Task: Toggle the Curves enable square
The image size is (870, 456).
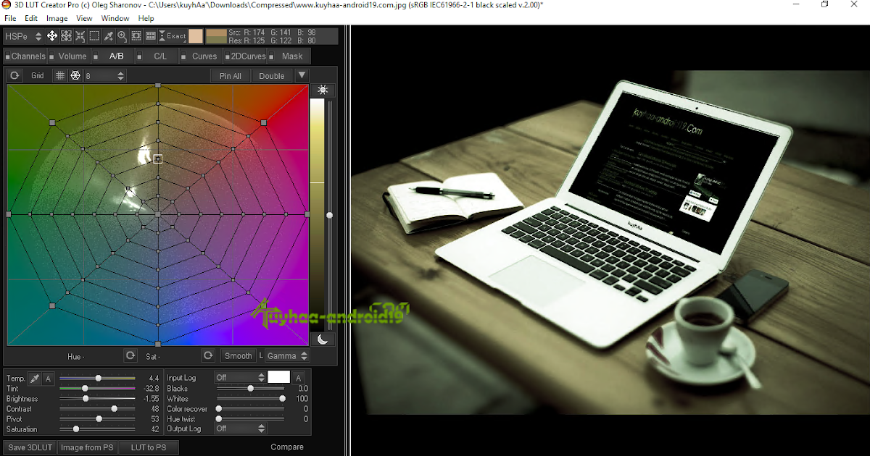Action: pyautogui.click(x=183, y=56)
